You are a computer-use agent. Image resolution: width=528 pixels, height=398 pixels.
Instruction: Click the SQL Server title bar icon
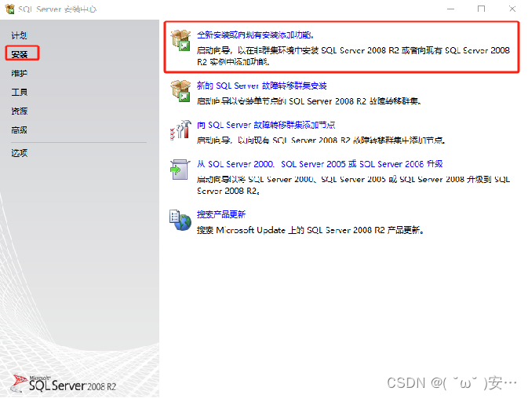click(x=9, y=9)
